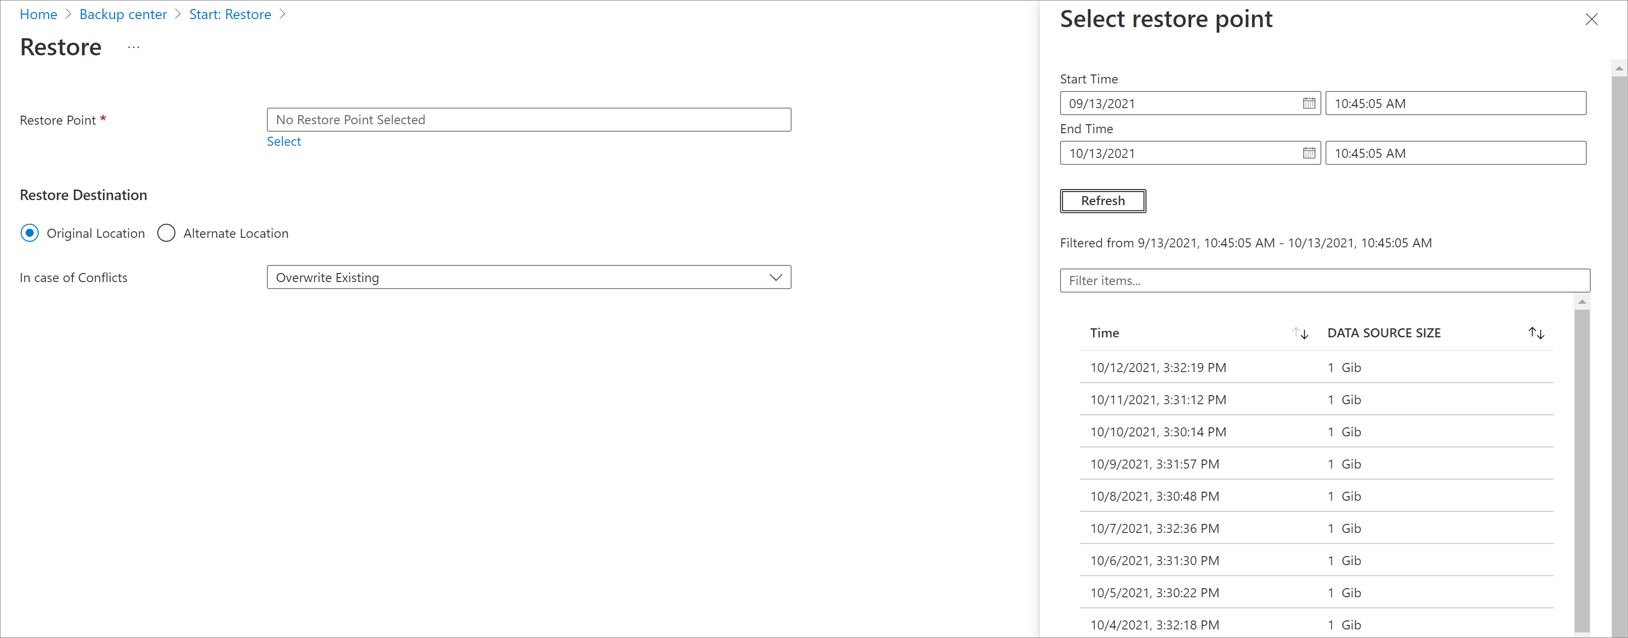Select Original Location radio button
The height and width of the screenshot is (638, 1628).
click(30, 232)
